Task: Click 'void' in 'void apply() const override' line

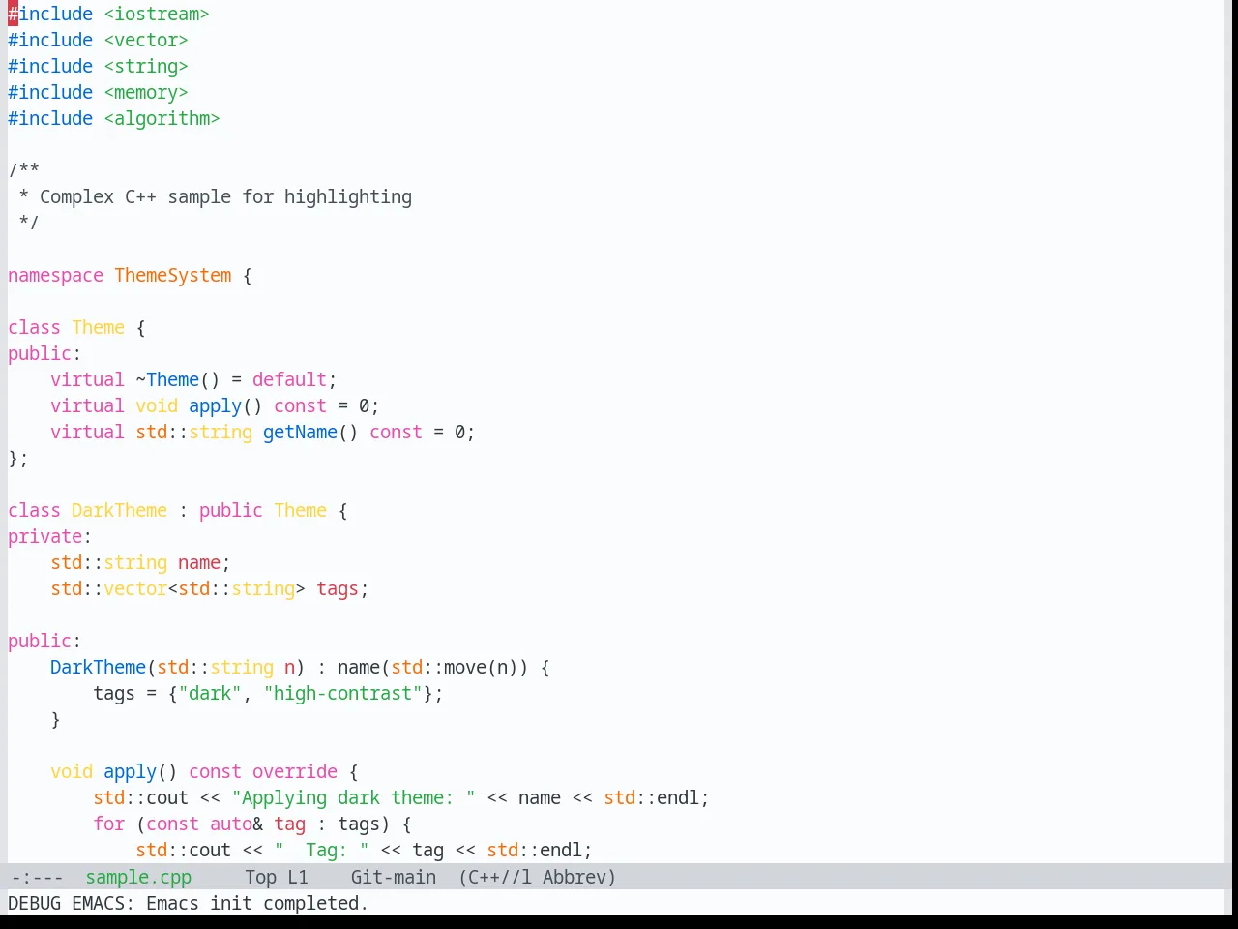Action: [x=72, y=771]
